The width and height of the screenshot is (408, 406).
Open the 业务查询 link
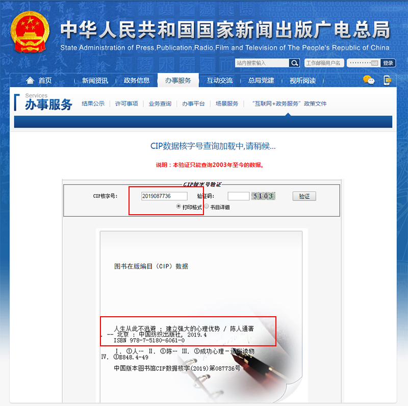click(x=160, y=104)
